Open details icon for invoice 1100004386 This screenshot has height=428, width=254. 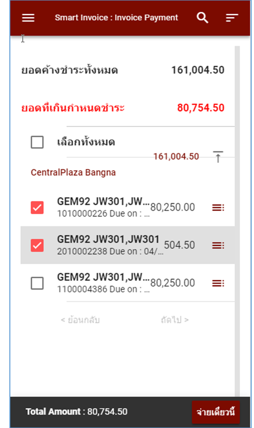(x=218, y=283)
